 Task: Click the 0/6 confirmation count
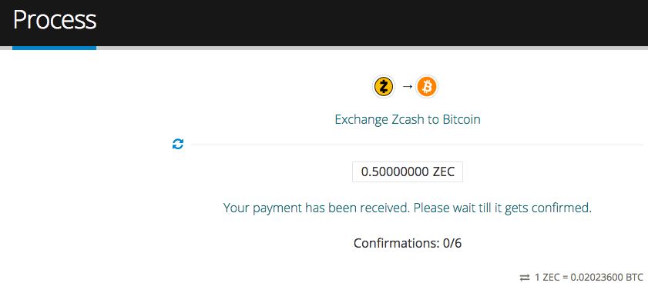(452, 244)
